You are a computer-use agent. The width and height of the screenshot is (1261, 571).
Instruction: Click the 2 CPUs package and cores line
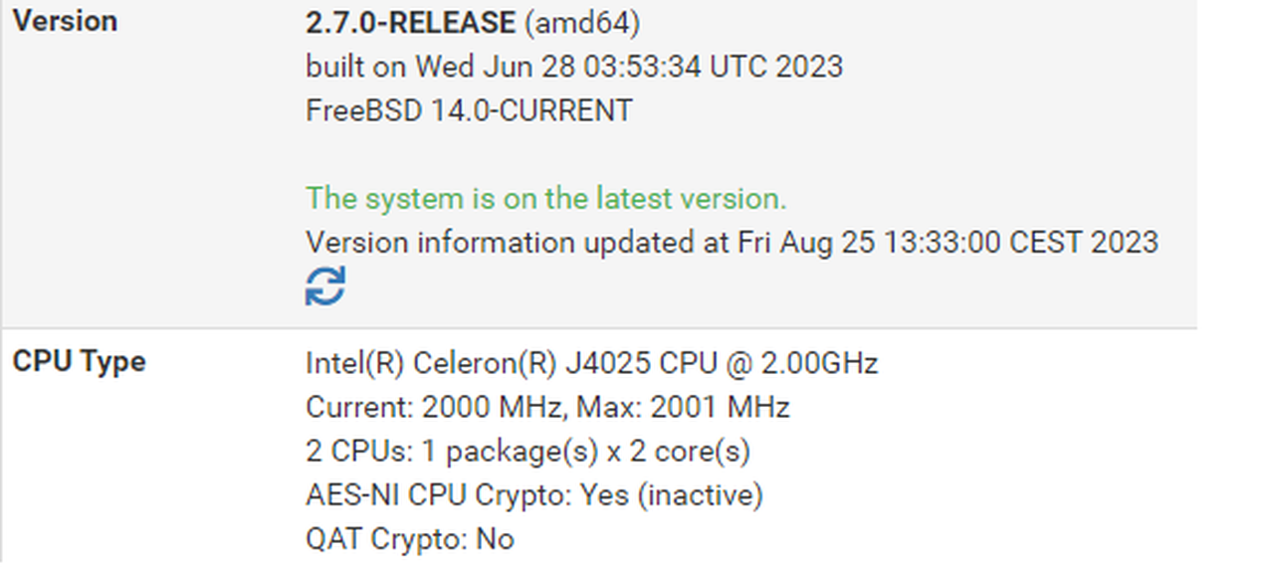click(x=527, y=452)
